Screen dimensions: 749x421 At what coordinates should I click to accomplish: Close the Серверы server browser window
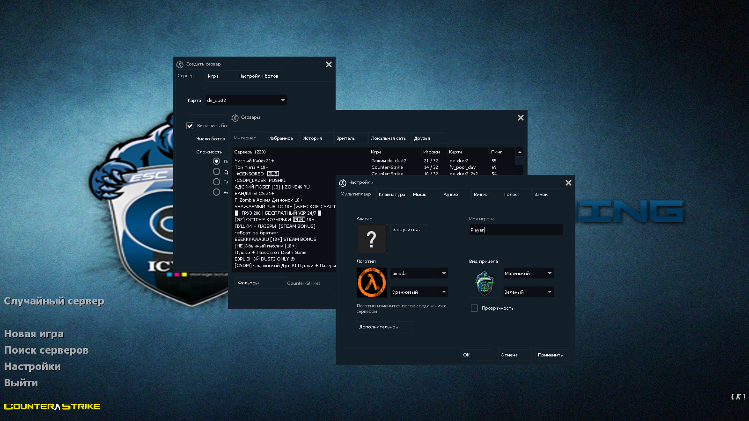[521, 118]
